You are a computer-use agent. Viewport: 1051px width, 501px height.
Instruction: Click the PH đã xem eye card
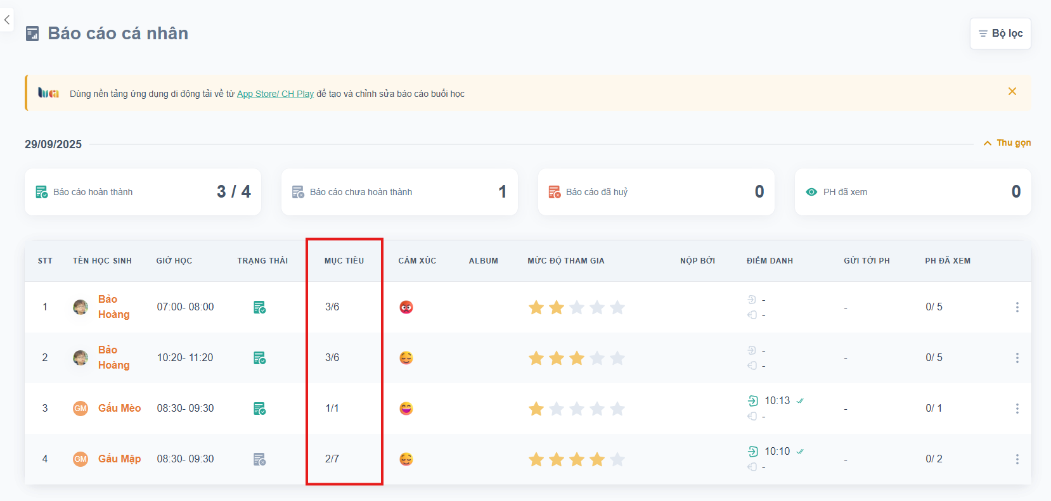(912, 192)
